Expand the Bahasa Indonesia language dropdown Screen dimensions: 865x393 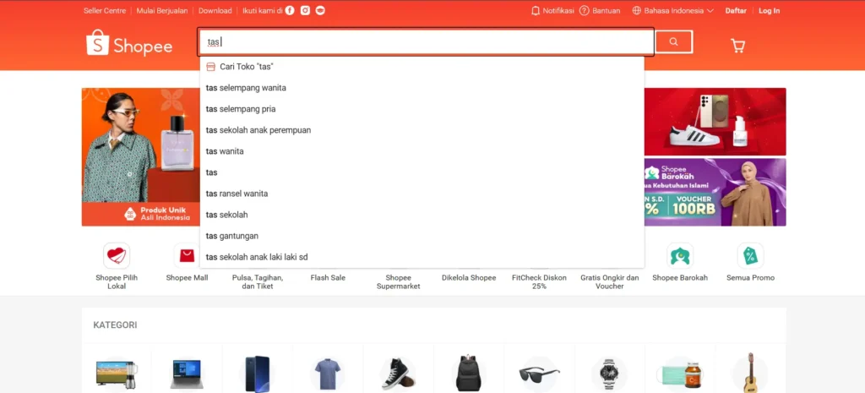pyautogui.click(x=673, y=10)
